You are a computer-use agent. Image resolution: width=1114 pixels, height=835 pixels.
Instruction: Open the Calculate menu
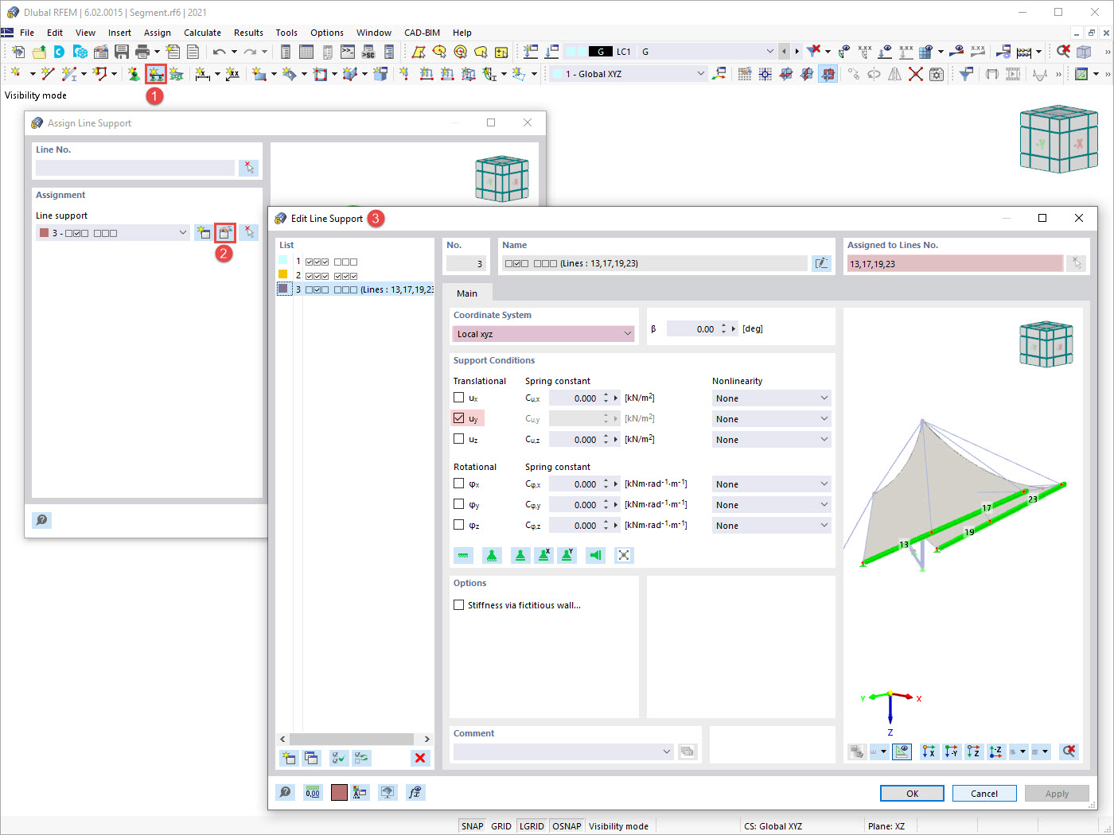[202, 33]
